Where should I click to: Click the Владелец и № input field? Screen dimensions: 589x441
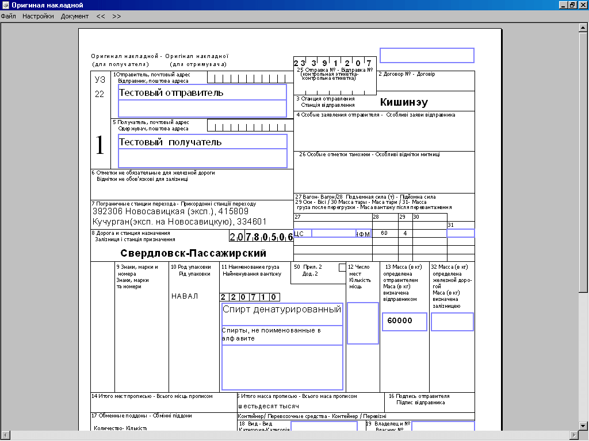(x=443, y=426)
